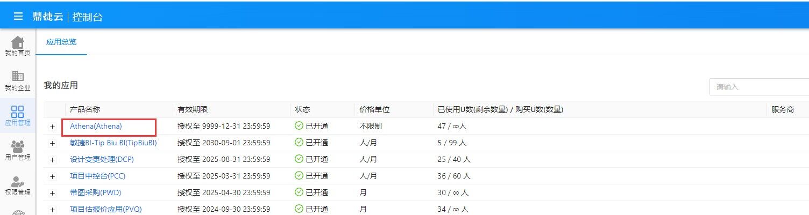
Task: Click the 25 / 40 人 usage cell
Action: click(454, 159)
